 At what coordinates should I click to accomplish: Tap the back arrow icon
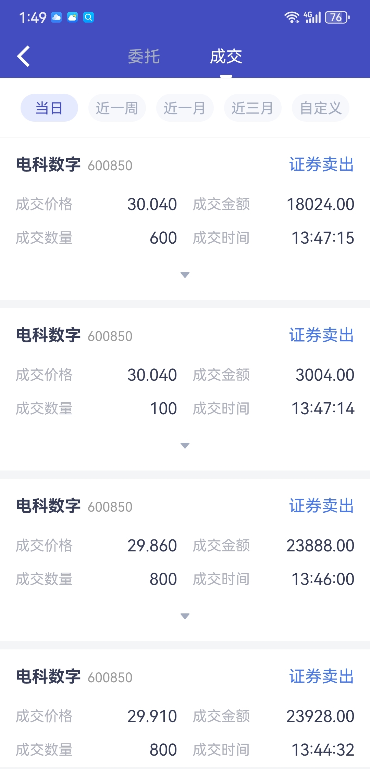click(23, 56)
